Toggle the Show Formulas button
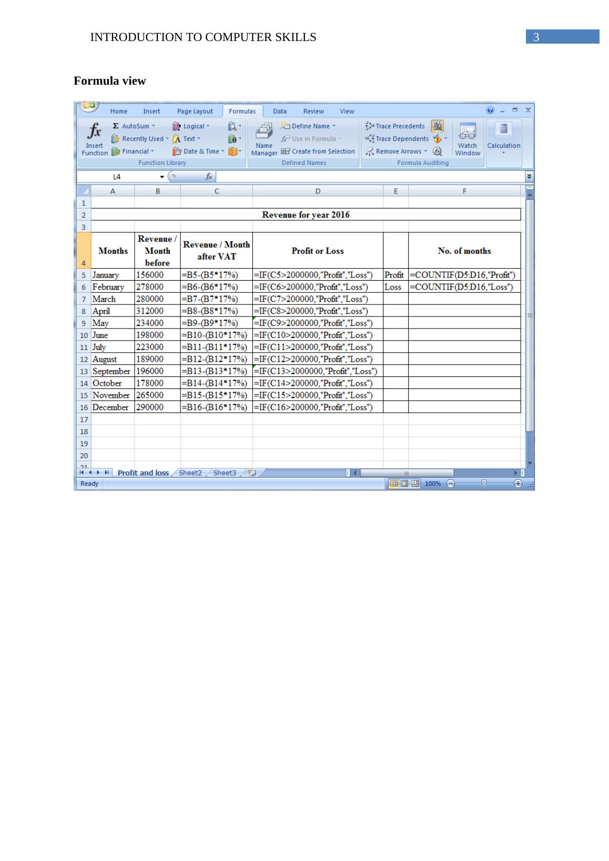Screen dimensions: 609x861 point(437,126)
